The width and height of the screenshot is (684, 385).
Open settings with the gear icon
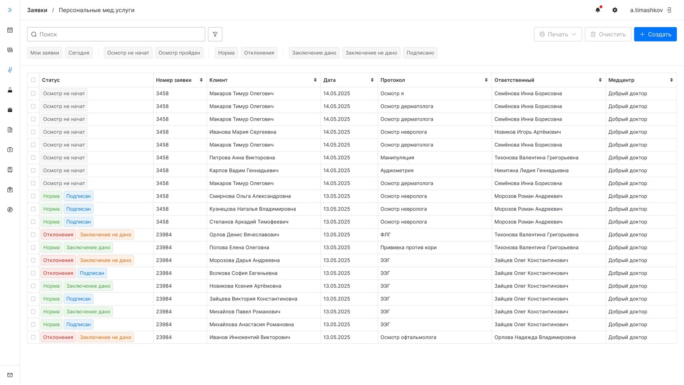pyautogui.click(x=615, y=10)
